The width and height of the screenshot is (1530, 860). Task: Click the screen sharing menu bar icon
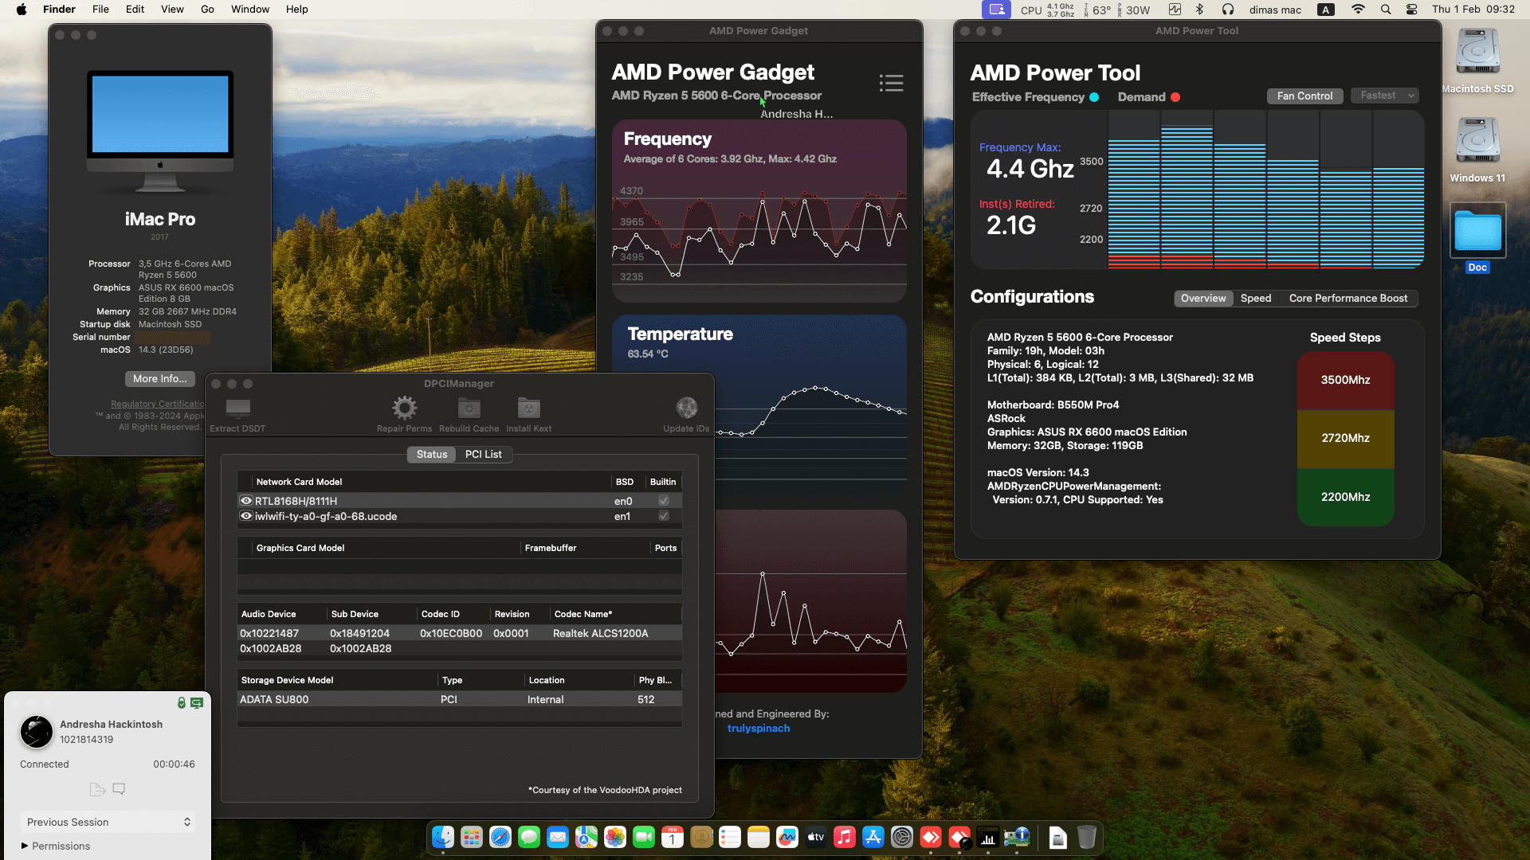pyautogui.click(x=996, y=10)
